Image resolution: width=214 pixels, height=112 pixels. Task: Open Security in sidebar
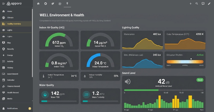click(16, 49)
